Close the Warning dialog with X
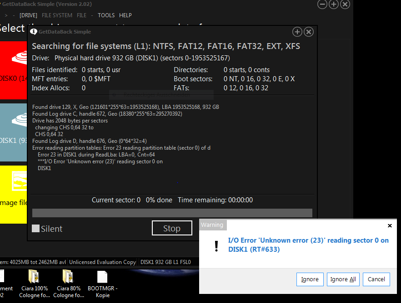Image resolution: width=401 pixels, height=303 pixels. (390, 225)
